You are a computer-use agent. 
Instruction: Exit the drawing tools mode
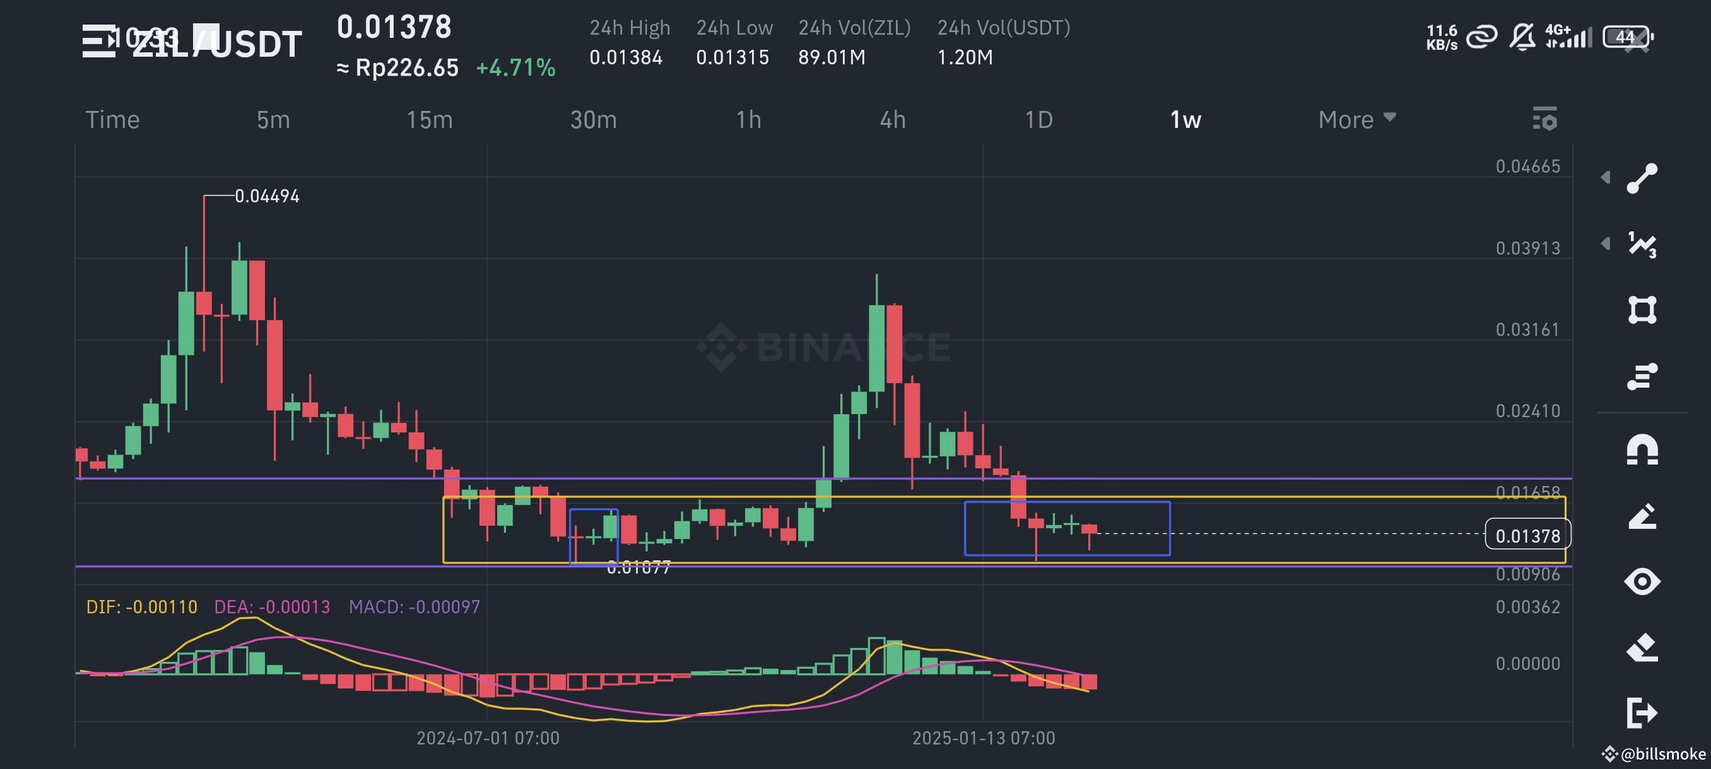[1642, 714]
